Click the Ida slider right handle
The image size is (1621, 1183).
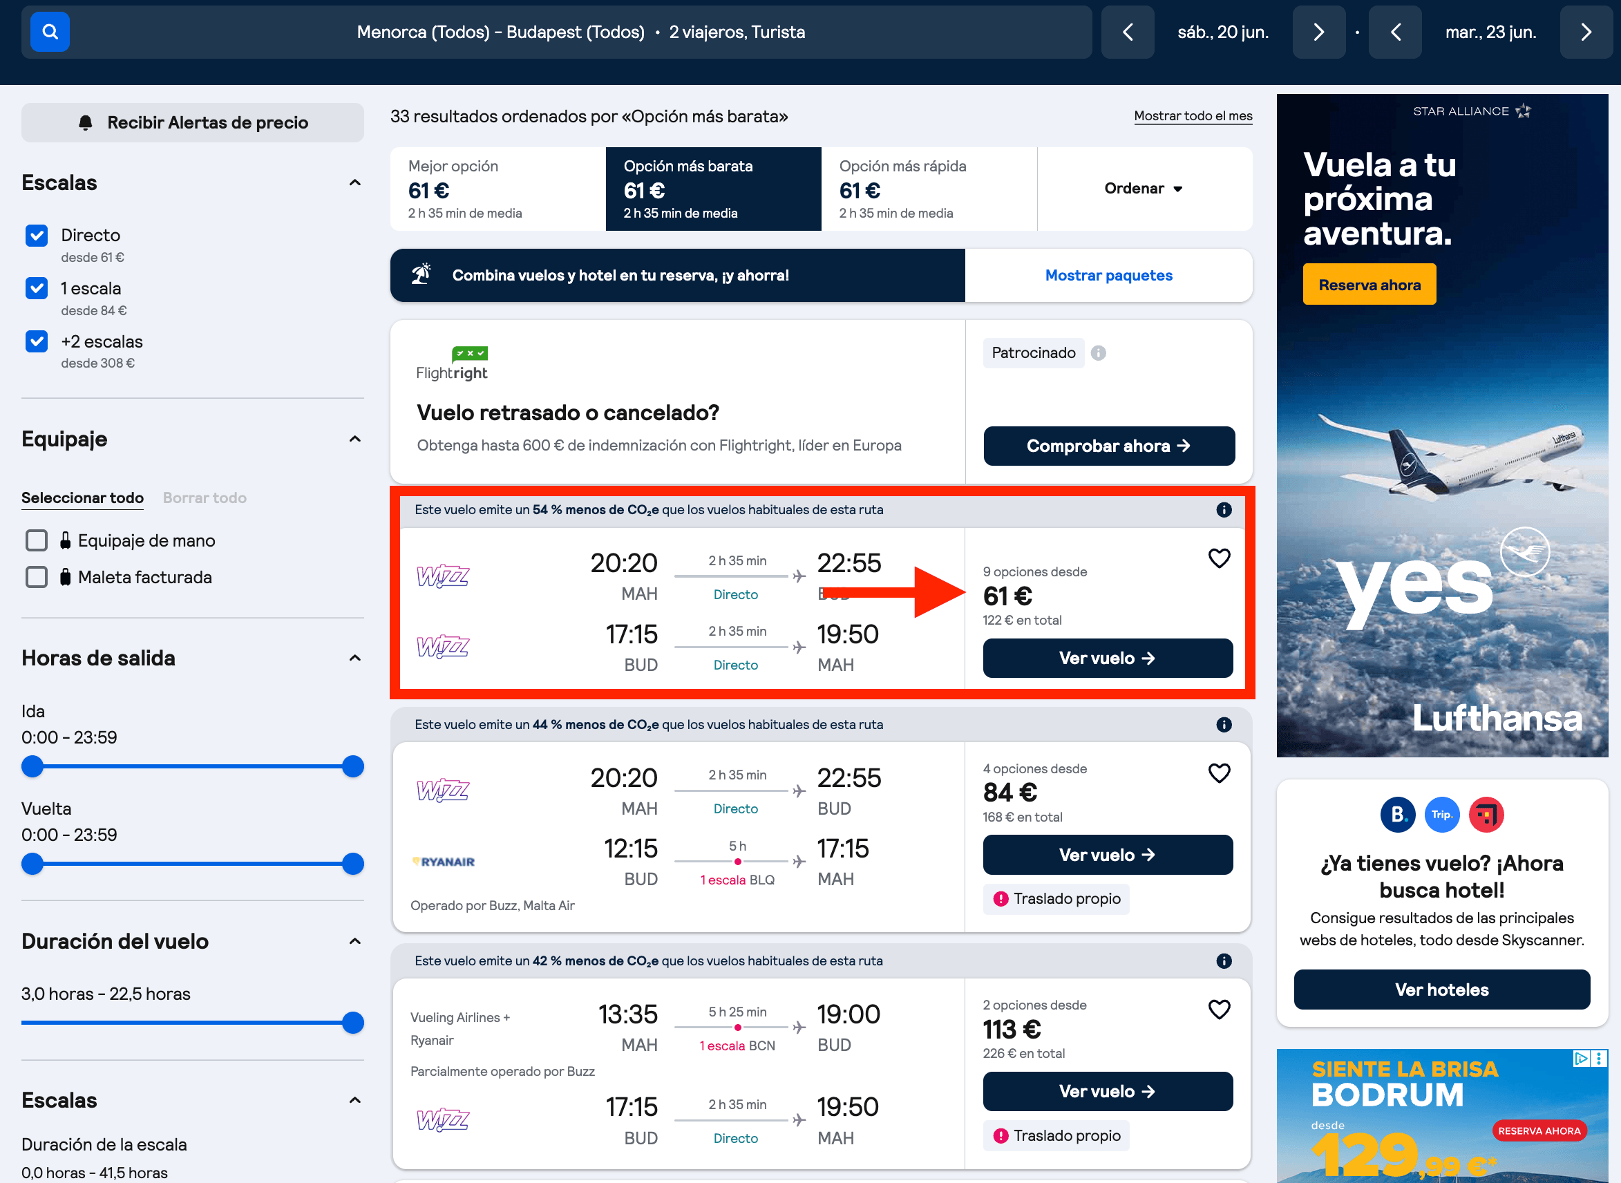click(353, 766)
